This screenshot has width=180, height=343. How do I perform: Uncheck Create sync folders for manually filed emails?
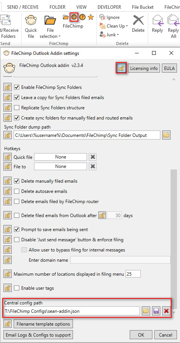click(17, 118)
